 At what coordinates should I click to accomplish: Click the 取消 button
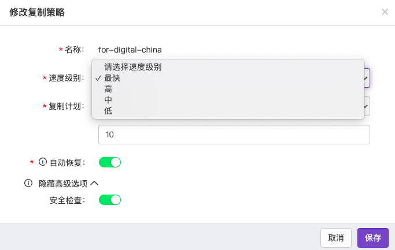tap(336, 238)
